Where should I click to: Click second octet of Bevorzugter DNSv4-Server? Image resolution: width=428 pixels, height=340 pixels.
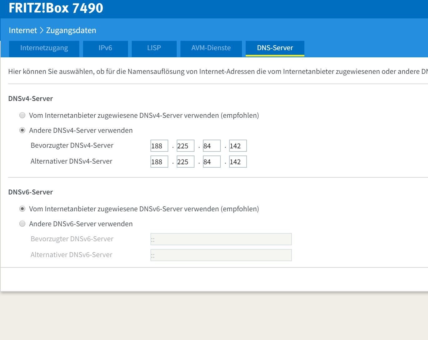[185, 146]
